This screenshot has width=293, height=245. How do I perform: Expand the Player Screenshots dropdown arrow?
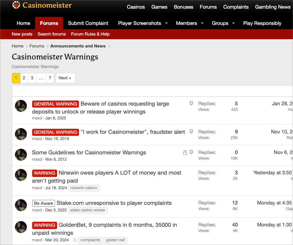pos(166,23)
